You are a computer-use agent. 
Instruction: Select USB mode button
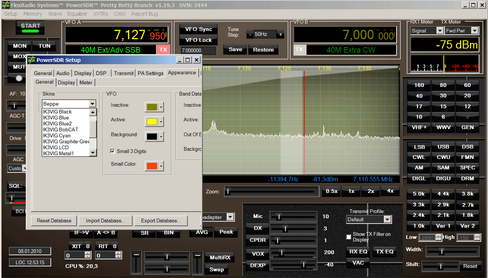pos(443,147)
